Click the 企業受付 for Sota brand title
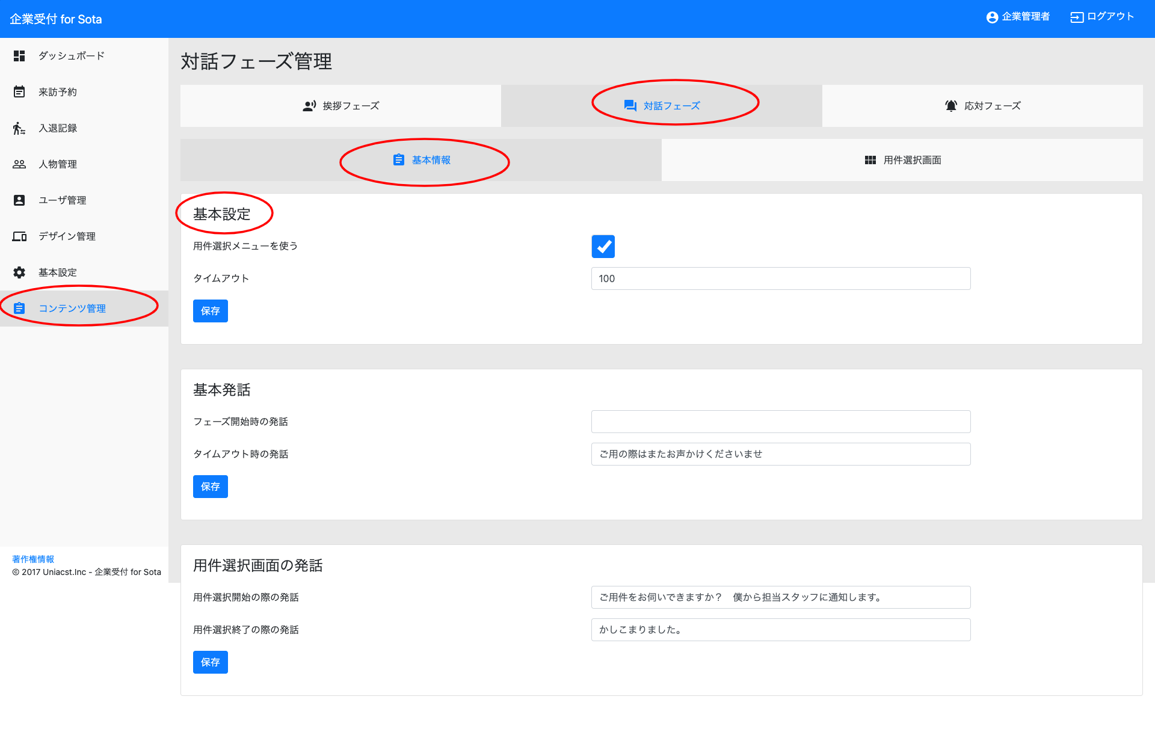The width and height of the screenshot is (1155, 732). 56,19
